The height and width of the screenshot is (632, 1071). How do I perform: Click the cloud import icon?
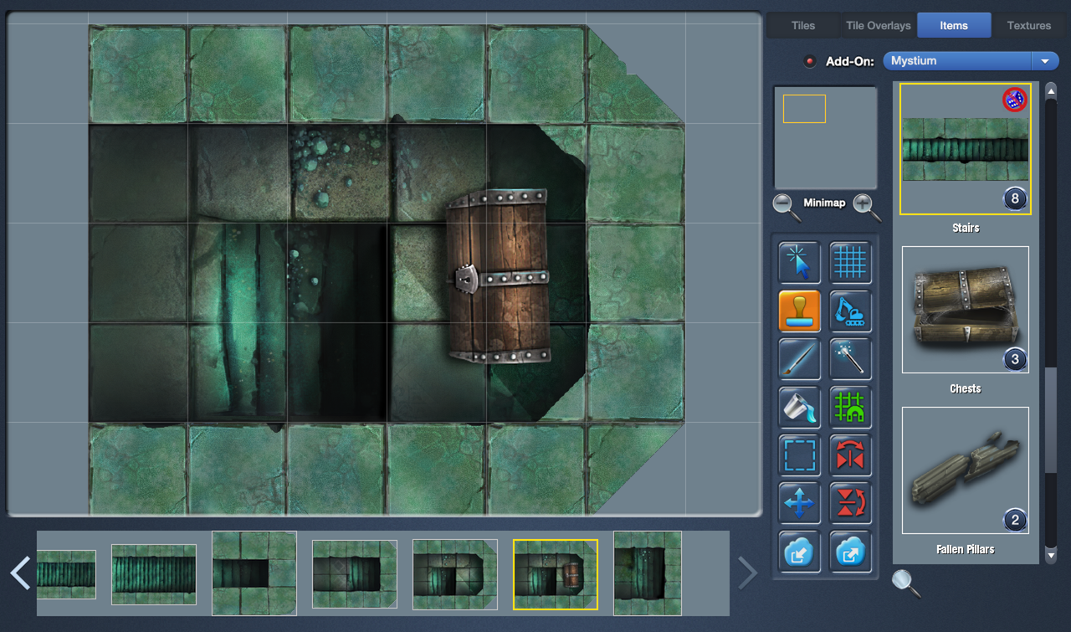pos(799,552)
